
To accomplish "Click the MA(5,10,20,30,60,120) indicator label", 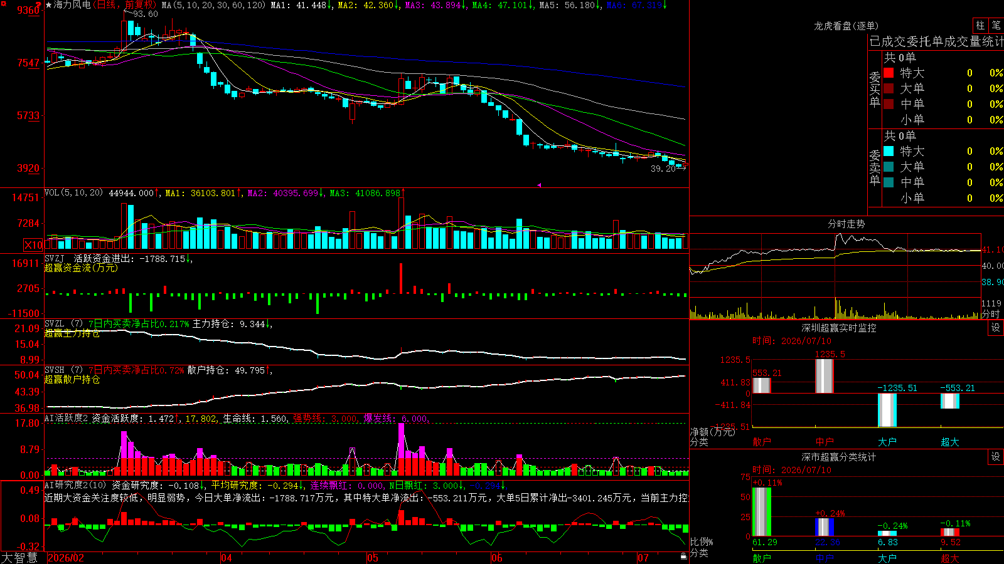I will [213, 5].
